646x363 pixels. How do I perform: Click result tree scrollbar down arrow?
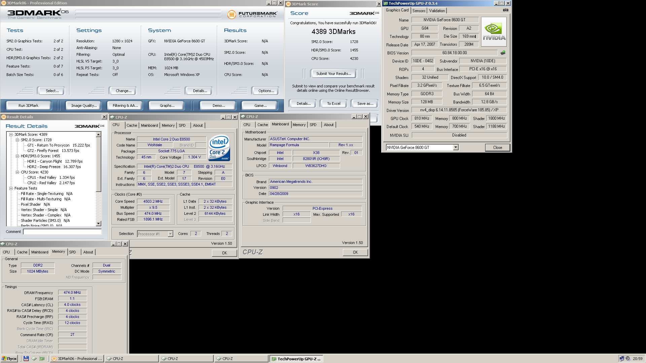pyautogui.click(x=99, y=224)
